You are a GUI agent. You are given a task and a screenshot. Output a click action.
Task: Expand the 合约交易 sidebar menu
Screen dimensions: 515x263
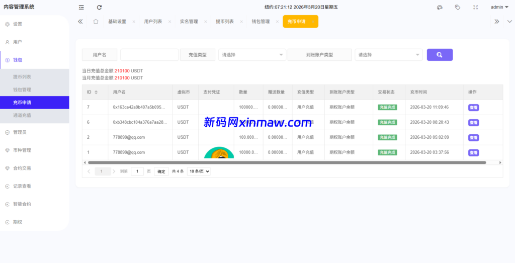[x=35, y=168]
